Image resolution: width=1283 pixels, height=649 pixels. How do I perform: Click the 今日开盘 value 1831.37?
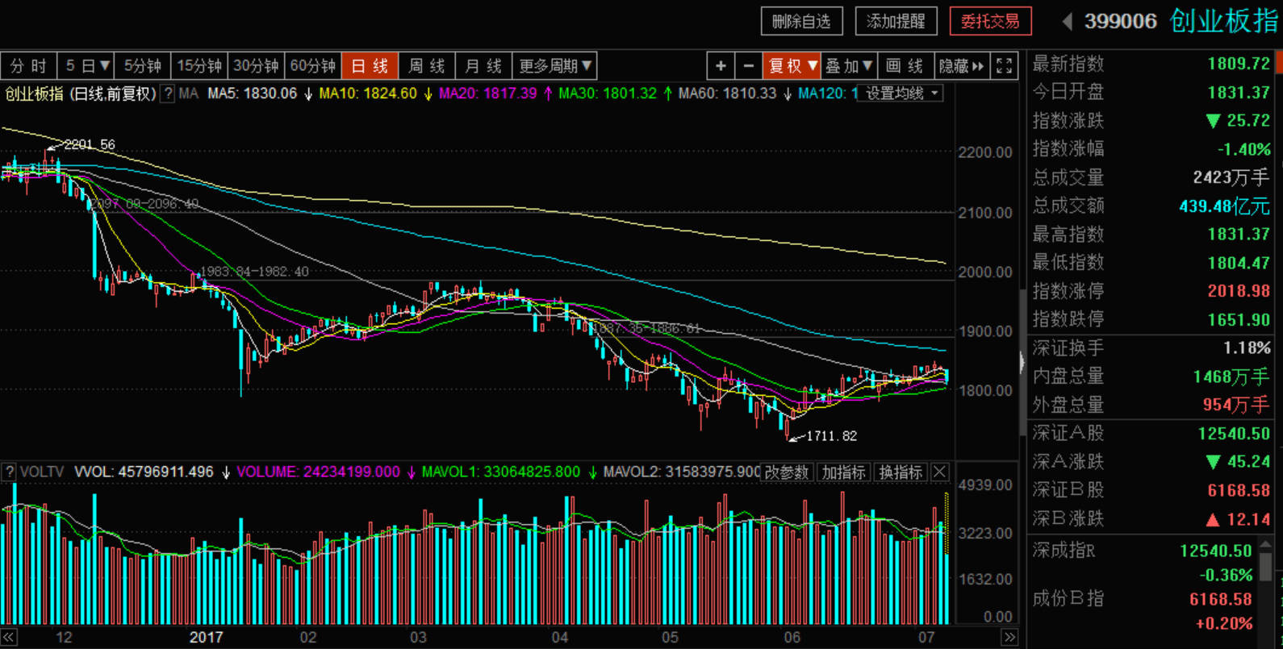coord(1239,93)
